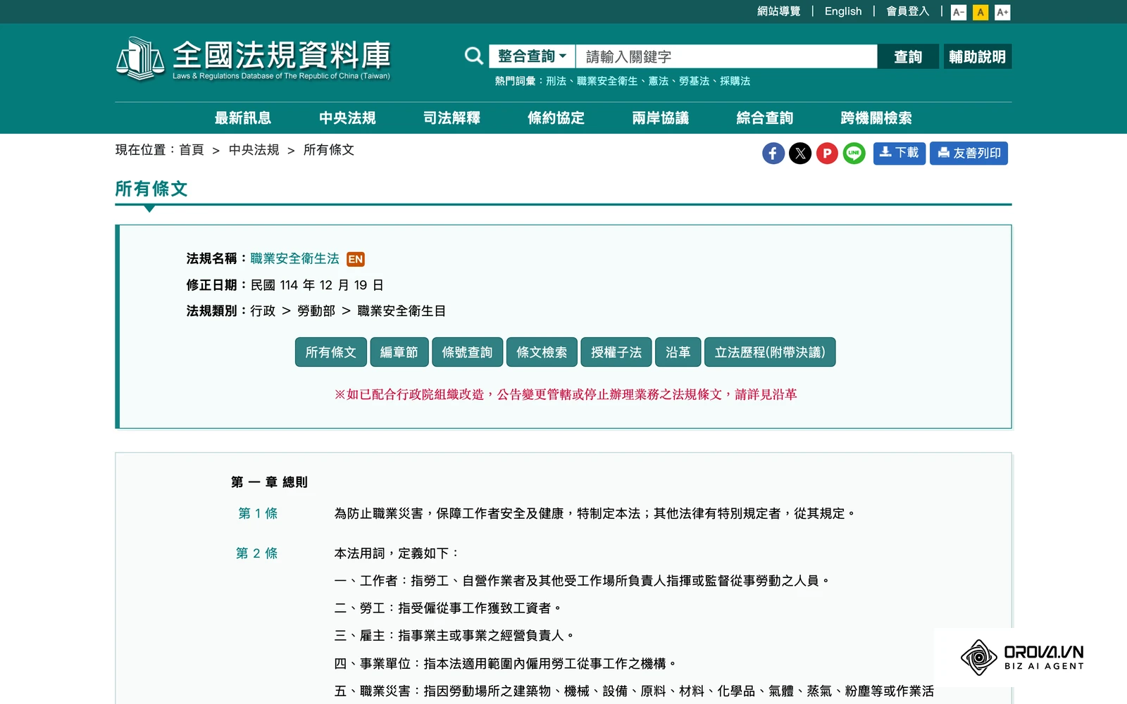Screen dimensions: 1127x704
Task: Open 跨機關檢索 menu
Action: point(876,118)
